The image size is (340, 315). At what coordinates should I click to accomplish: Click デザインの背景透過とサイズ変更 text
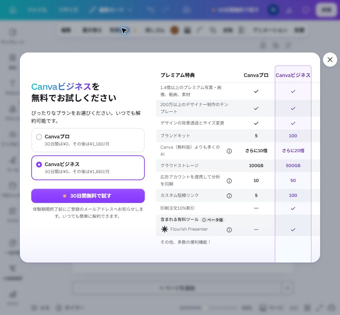click(192, 123)
